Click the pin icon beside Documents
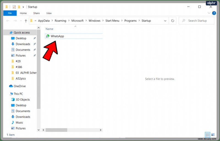Screen dimensions: 220x141 (35, 50)
